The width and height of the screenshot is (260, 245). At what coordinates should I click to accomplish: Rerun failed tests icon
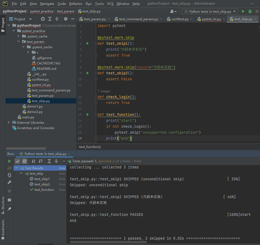pyautogui.click(x=9, y=168)
